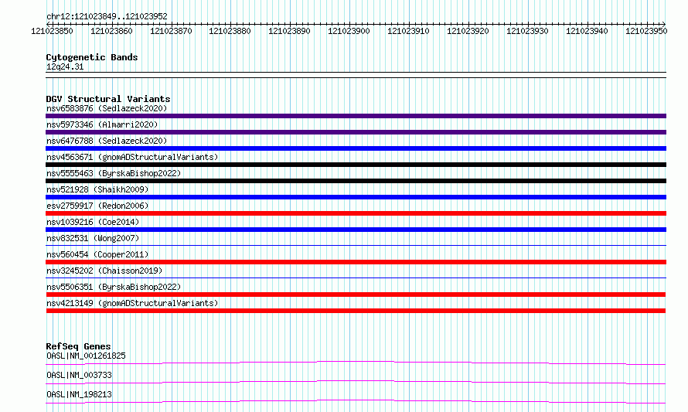Click the blue nsv521928 Shaikh2009 bar
688x412 pixels.
tap(356, 197)
